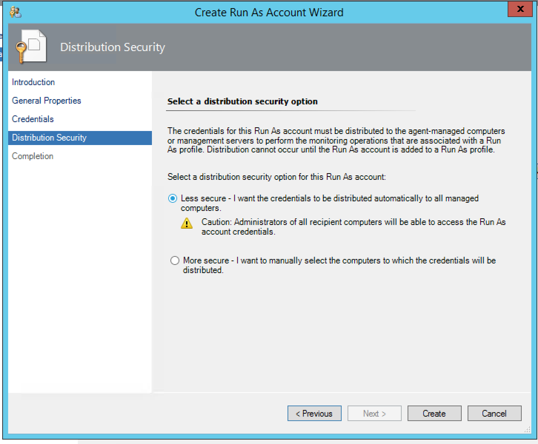Screen dimensions: 538x444
Task: Click the Distribution Security banner heading
Action: 113,47
